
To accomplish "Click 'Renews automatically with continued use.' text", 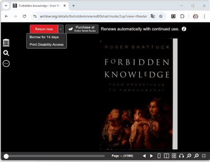I will (140, 29).
